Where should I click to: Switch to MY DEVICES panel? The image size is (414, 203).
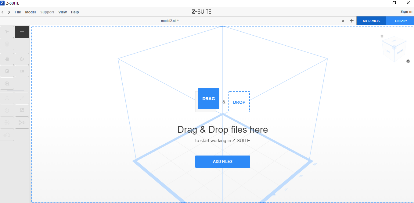371,21
